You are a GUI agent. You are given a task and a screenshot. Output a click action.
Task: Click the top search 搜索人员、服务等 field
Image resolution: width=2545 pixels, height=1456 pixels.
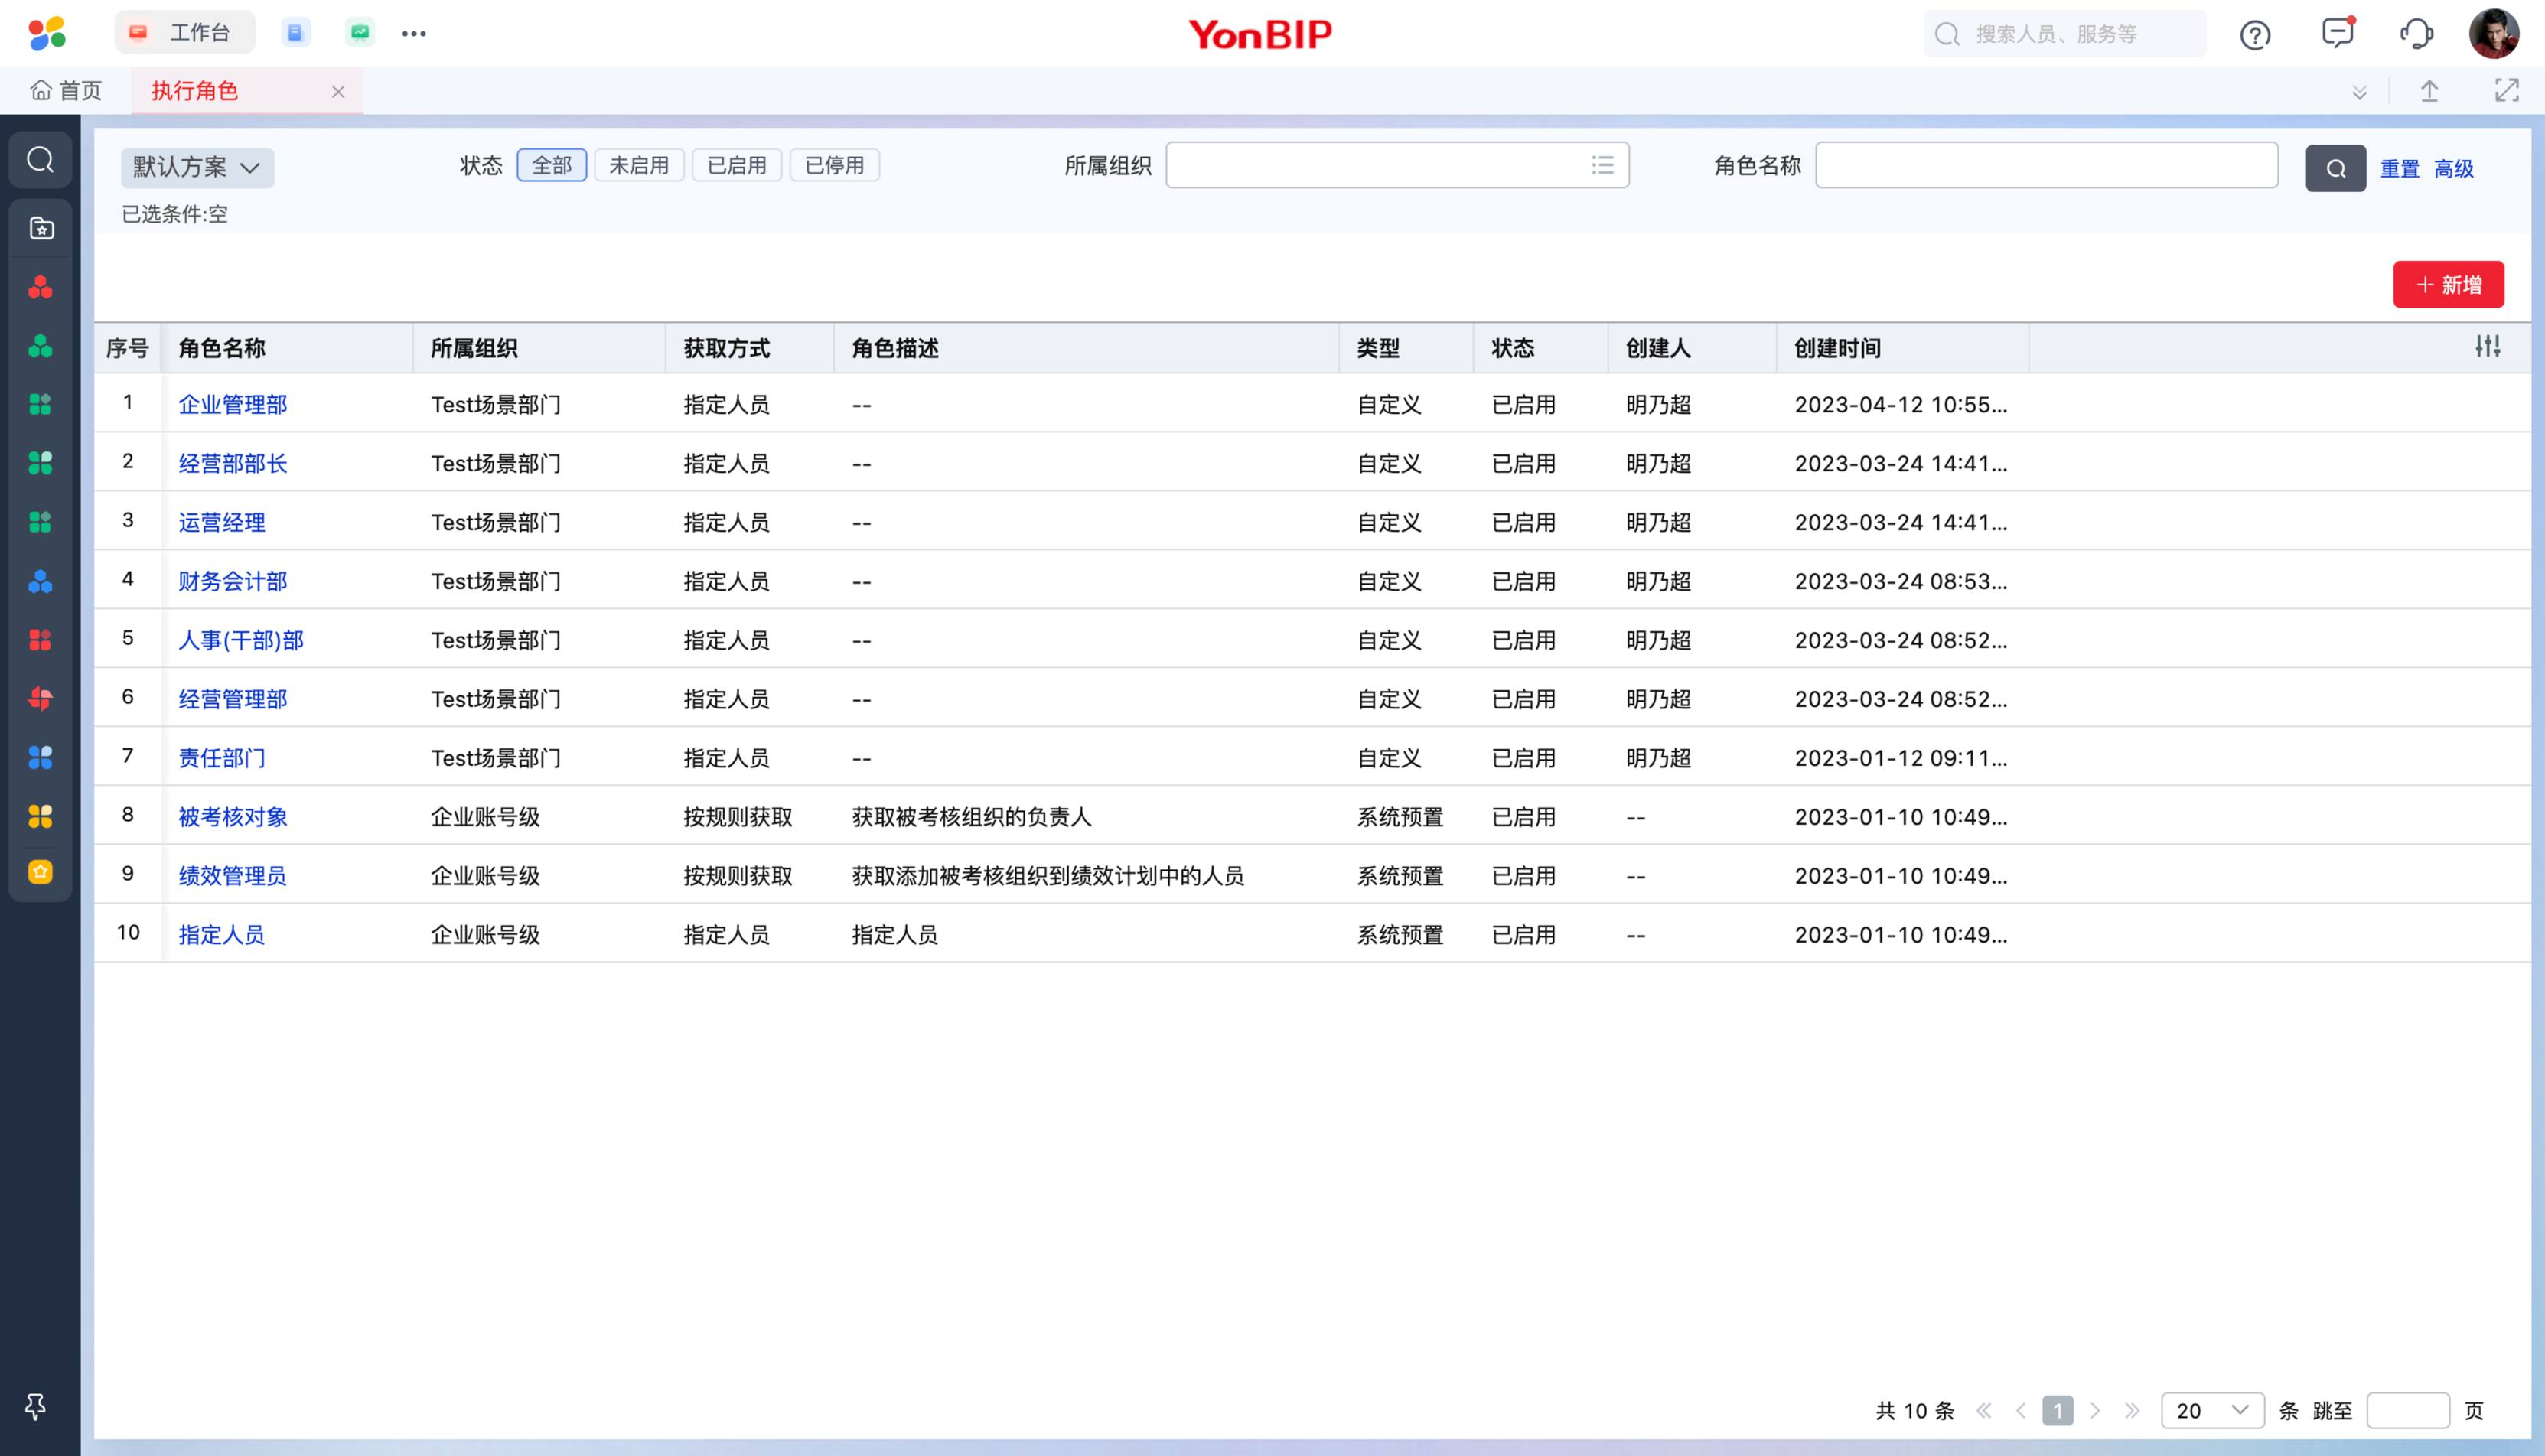coord(2064,34)
